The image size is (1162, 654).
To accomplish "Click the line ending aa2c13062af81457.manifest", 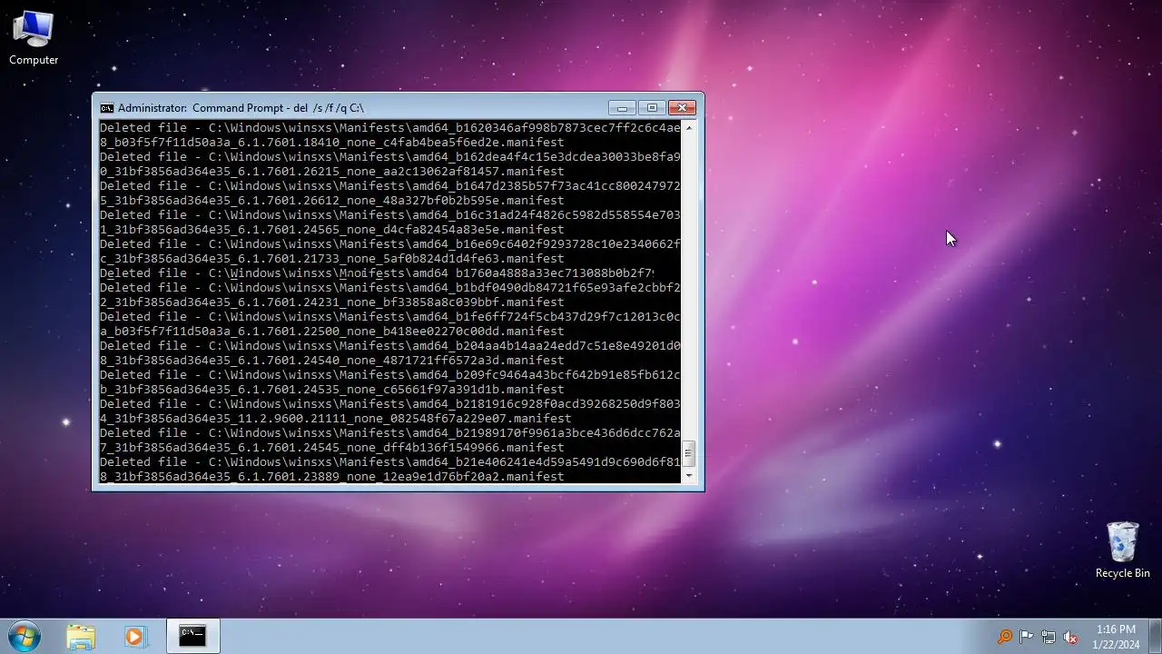I will coord(332,172).
